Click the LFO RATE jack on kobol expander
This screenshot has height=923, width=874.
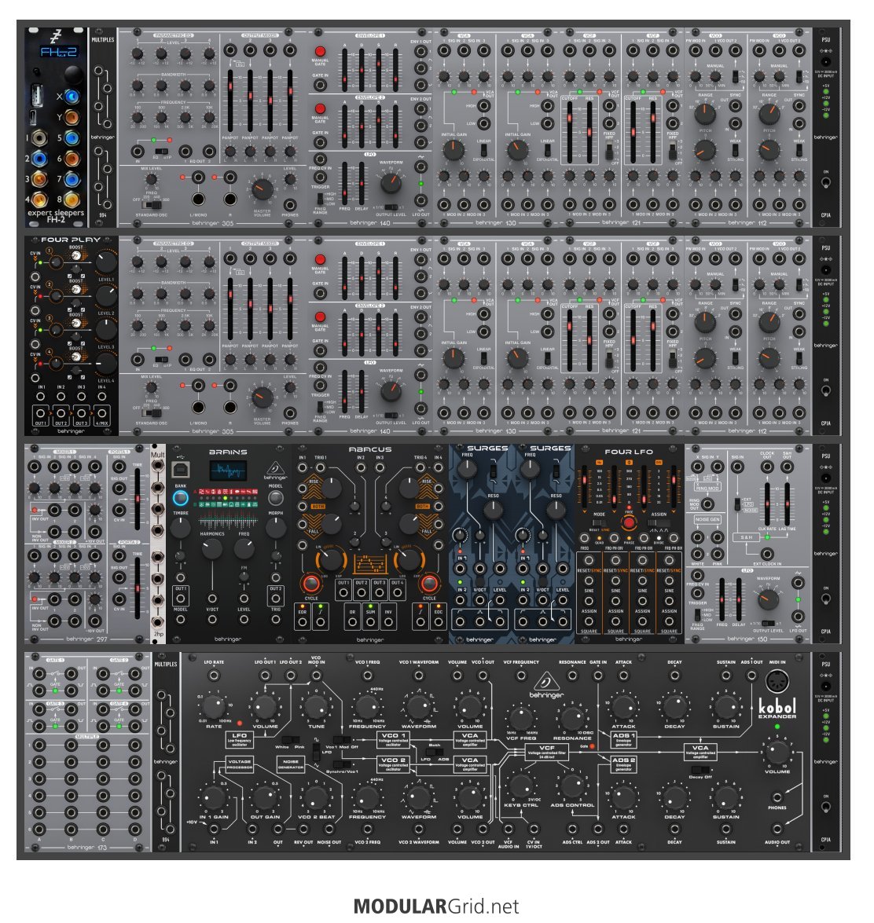[214, 676]
